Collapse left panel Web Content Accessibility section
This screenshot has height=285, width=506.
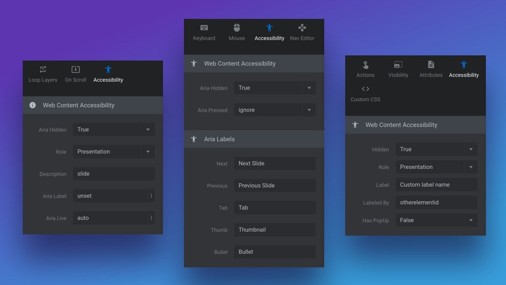pyautogui.click(x=93, y=105)
